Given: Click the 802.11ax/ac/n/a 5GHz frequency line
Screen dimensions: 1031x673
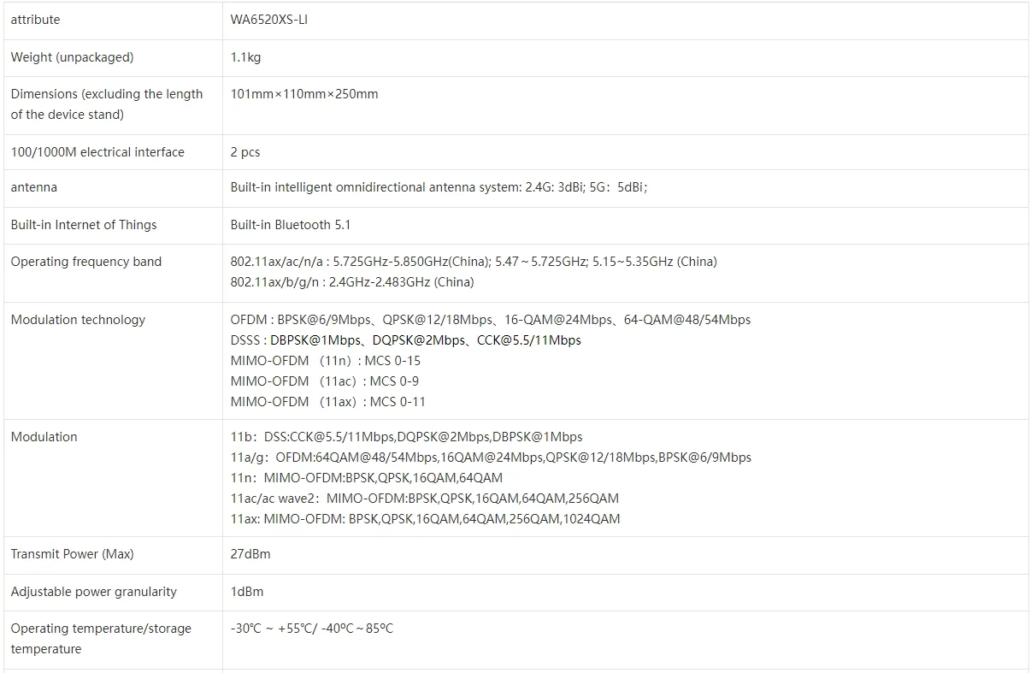Looking at the screenshot, I should 474,262.
